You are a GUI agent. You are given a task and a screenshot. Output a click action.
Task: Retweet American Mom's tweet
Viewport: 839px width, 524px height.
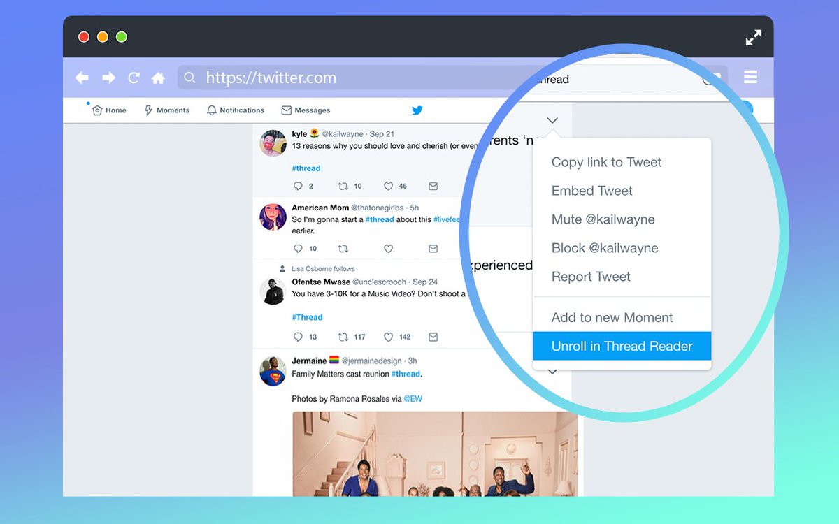(343, 249)
